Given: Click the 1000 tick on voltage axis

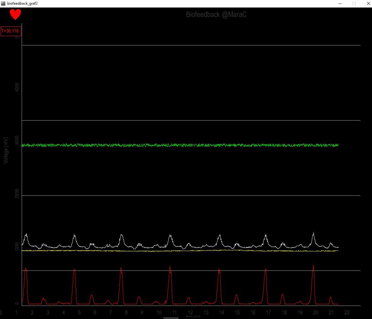Looking at the screenshot, I should pyautogui.click(x=17, y=246).
